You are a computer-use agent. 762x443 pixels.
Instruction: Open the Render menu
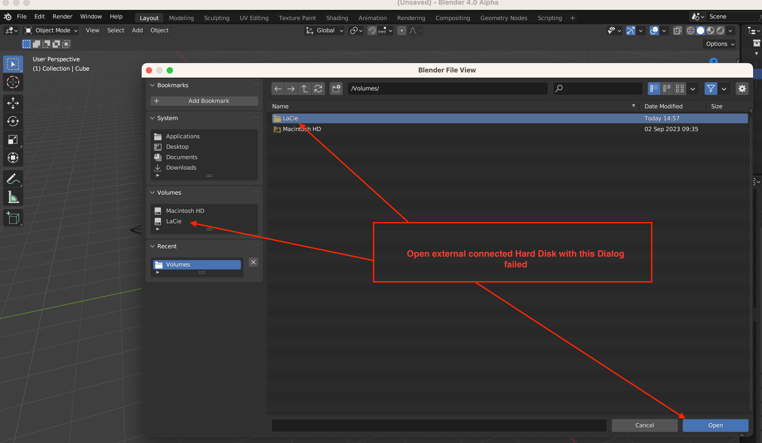pyautogui.click(x=62, y=17)
